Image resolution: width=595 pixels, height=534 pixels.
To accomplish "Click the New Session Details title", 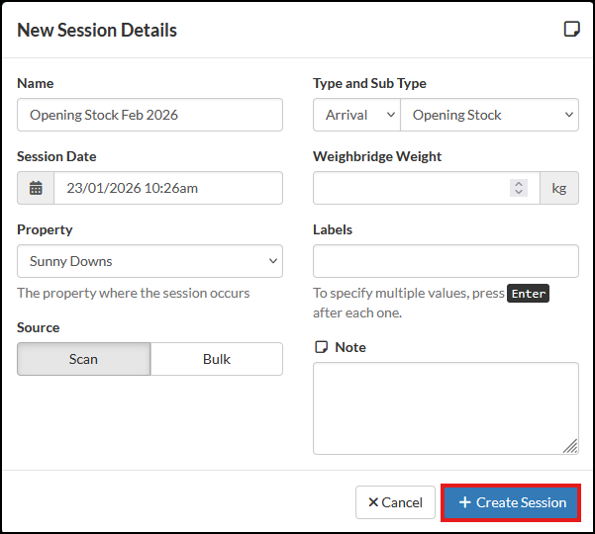I will [97, 30].
